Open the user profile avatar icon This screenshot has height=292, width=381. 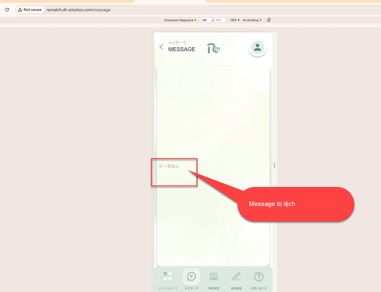(x=258, y=48)
